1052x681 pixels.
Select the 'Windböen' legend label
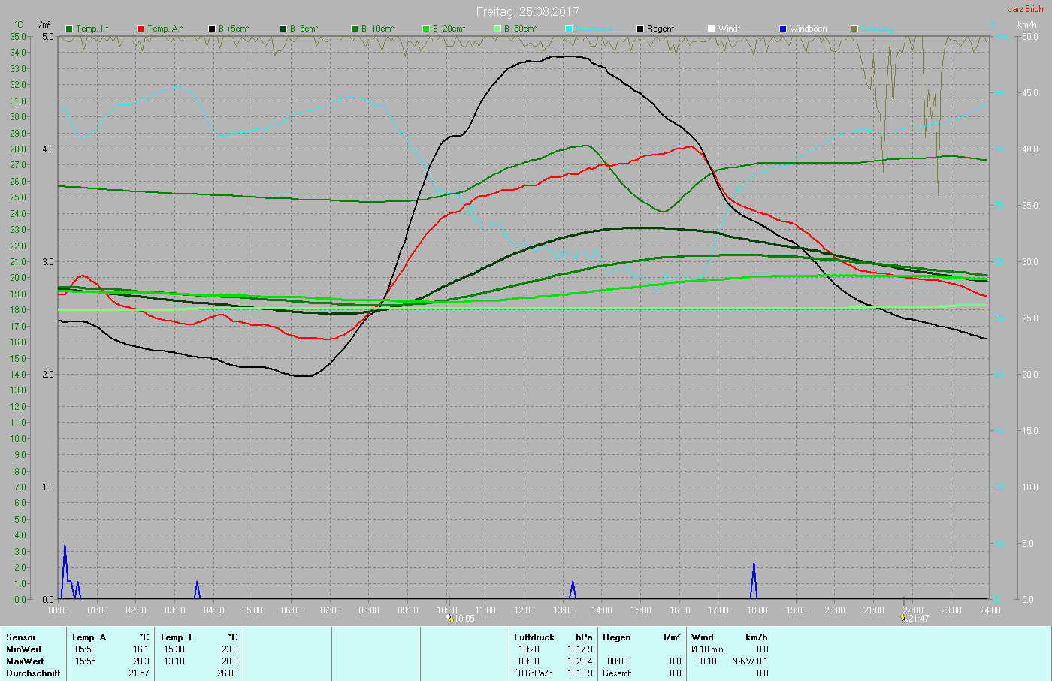(x=808, y=29)
